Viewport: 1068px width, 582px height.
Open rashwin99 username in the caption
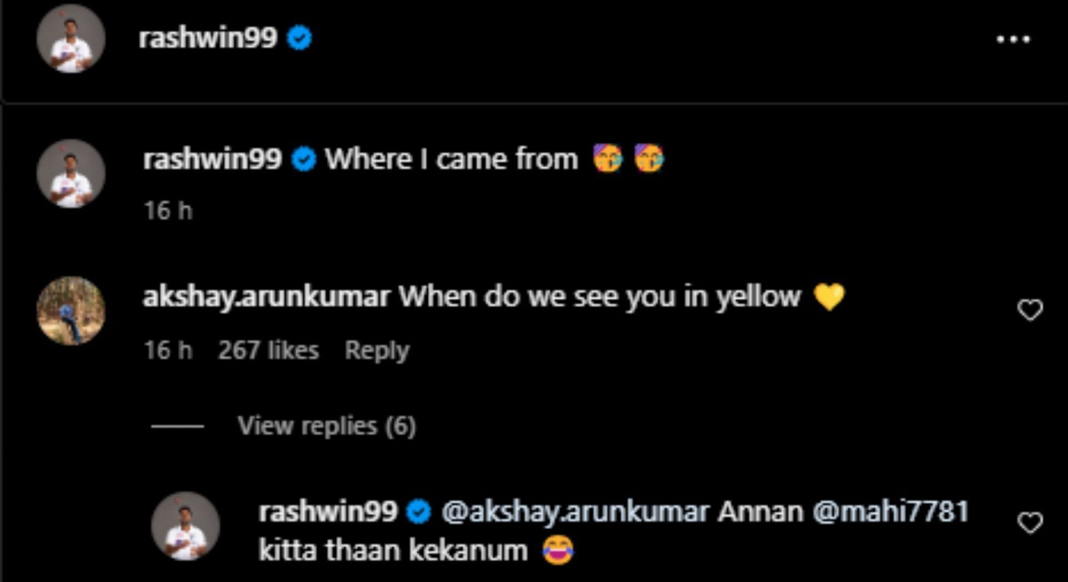click(212, 160)
